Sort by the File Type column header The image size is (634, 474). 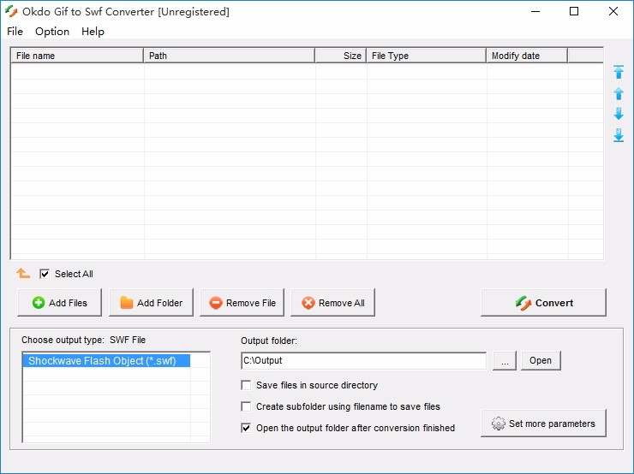[x=426, y=56]
